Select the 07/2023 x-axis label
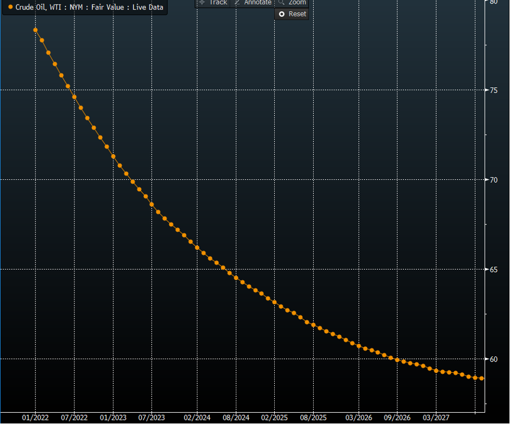Viewport: 510px width, 424px height. tap(152, 418)
